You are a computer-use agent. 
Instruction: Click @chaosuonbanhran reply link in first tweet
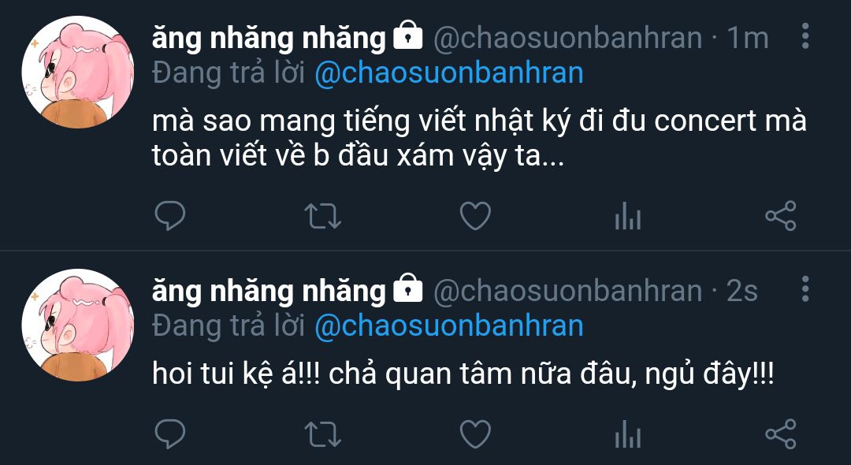449,74
